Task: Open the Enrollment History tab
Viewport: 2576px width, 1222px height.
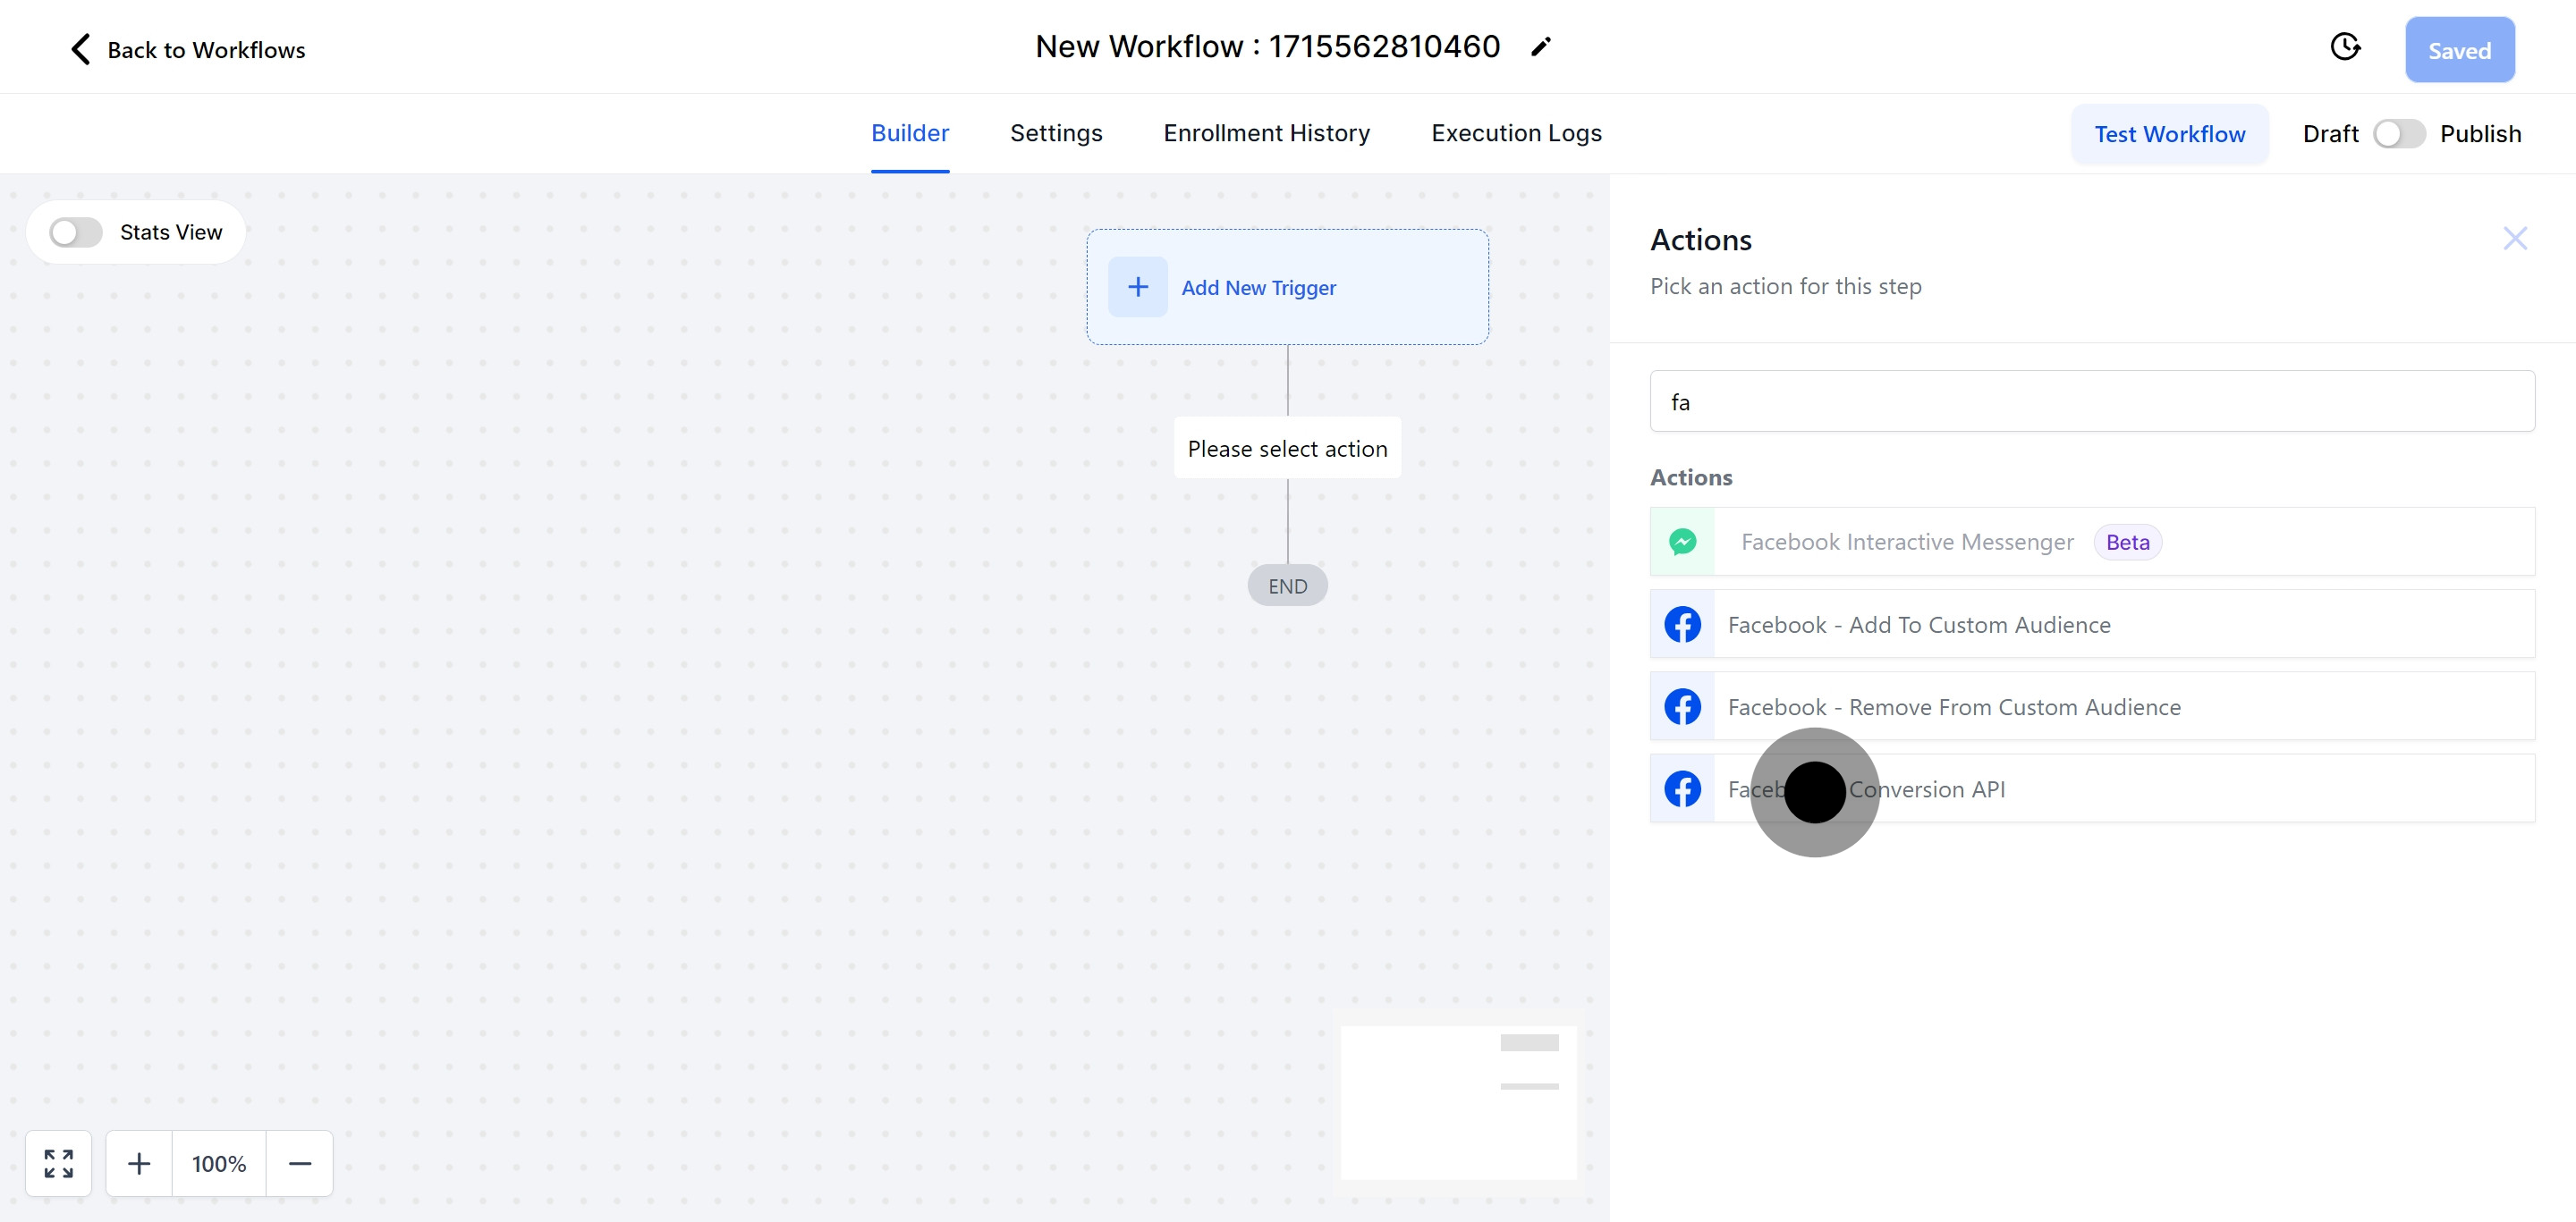Action: tap(1266, 133)
